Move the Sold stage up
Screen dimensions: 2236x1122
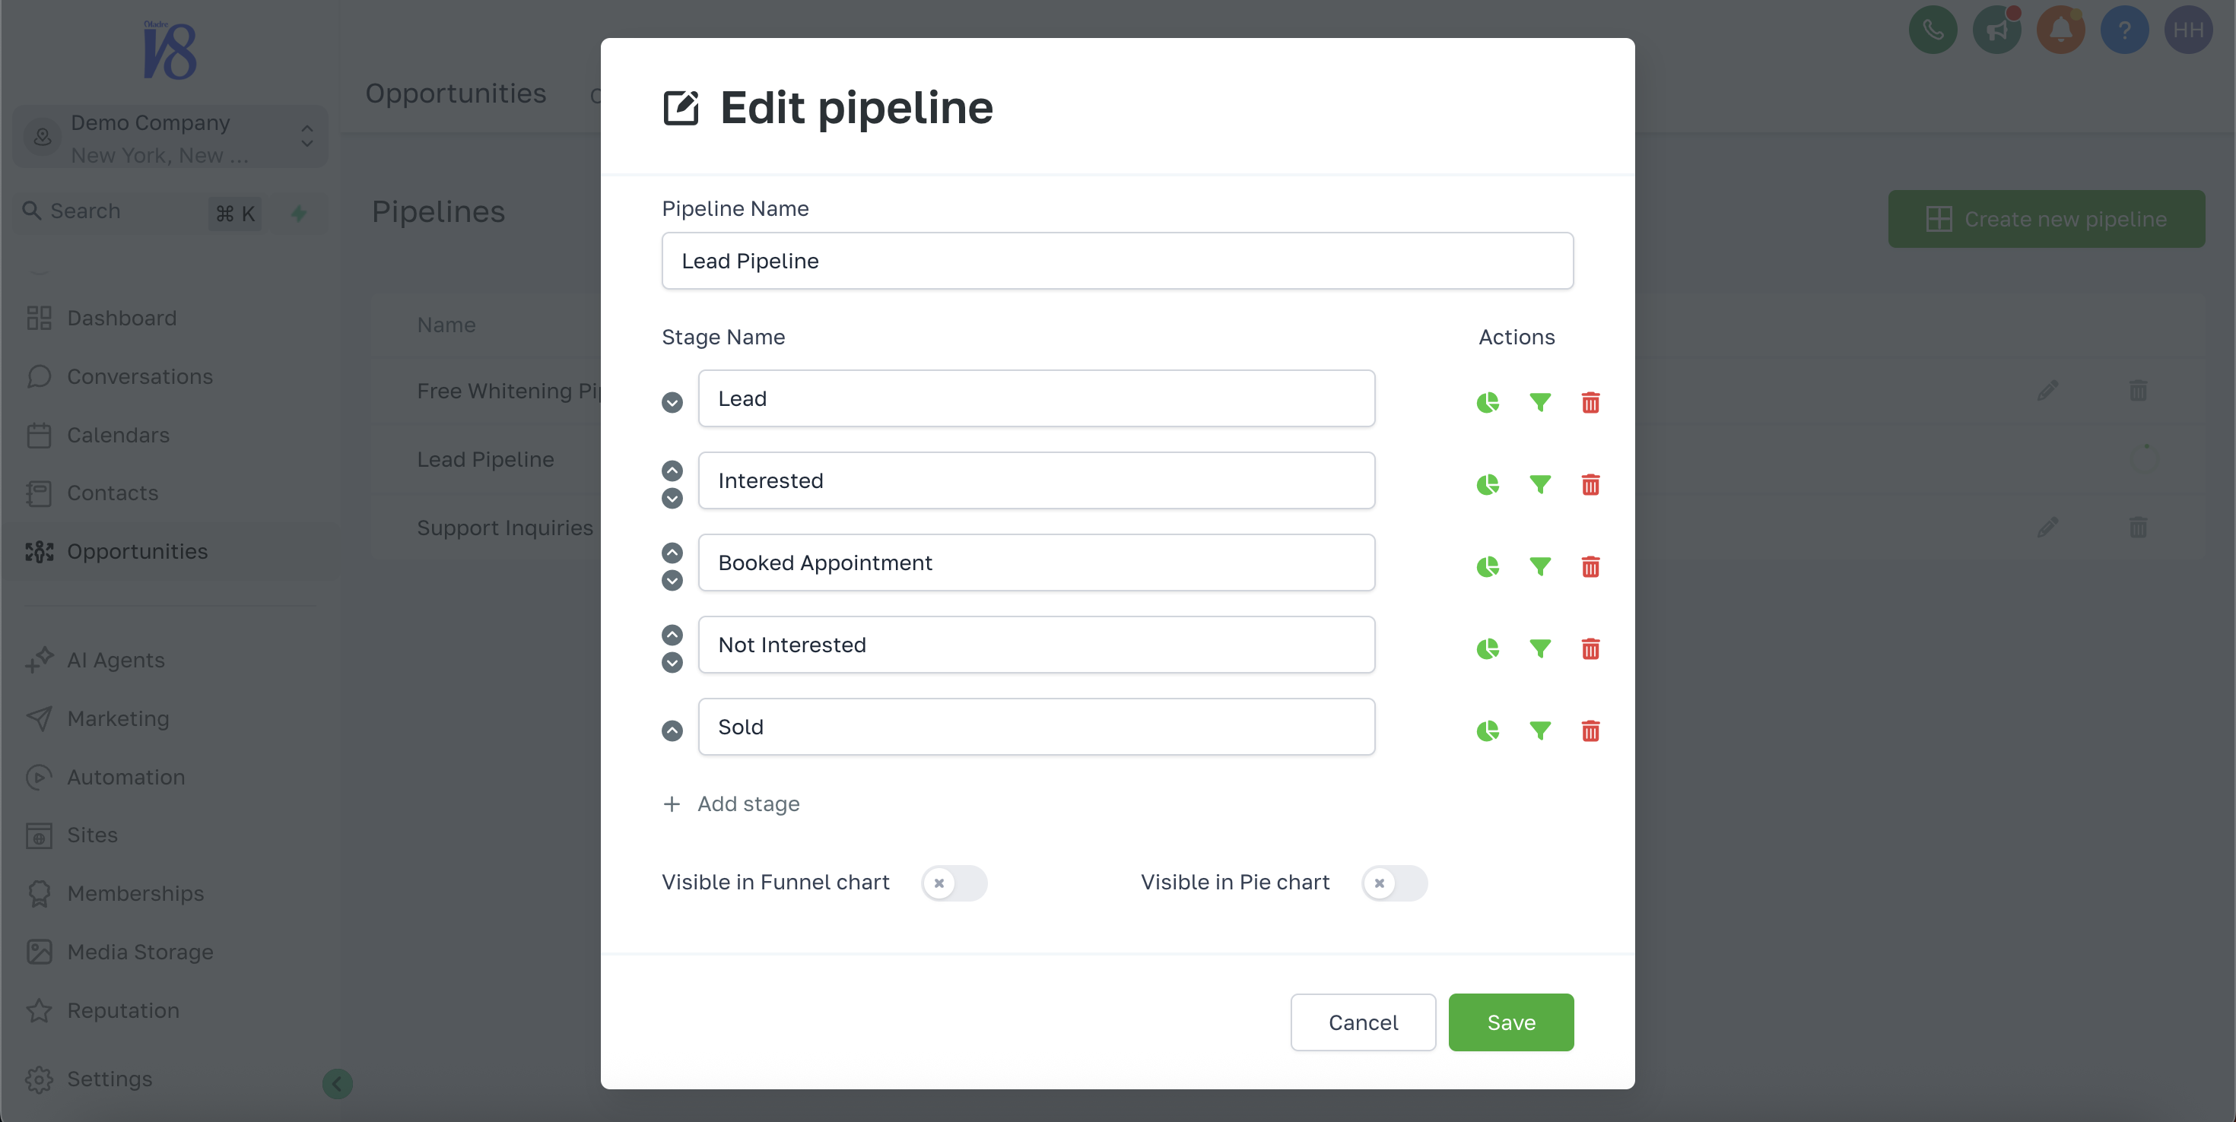(672, 731)
